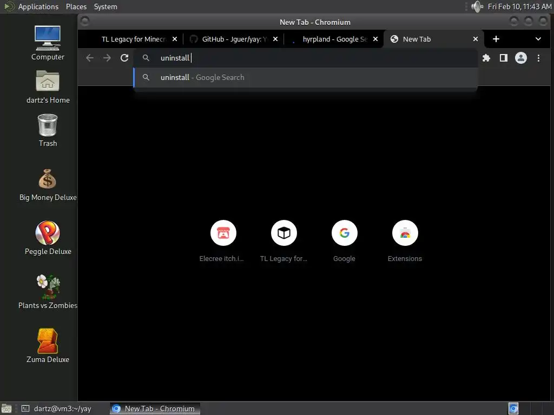Image resolution: width=554 pixels, height=415 pixels.
Task: Switch to dartz@vm3 terminal in taskbar
Action: [x=56, y=409]
